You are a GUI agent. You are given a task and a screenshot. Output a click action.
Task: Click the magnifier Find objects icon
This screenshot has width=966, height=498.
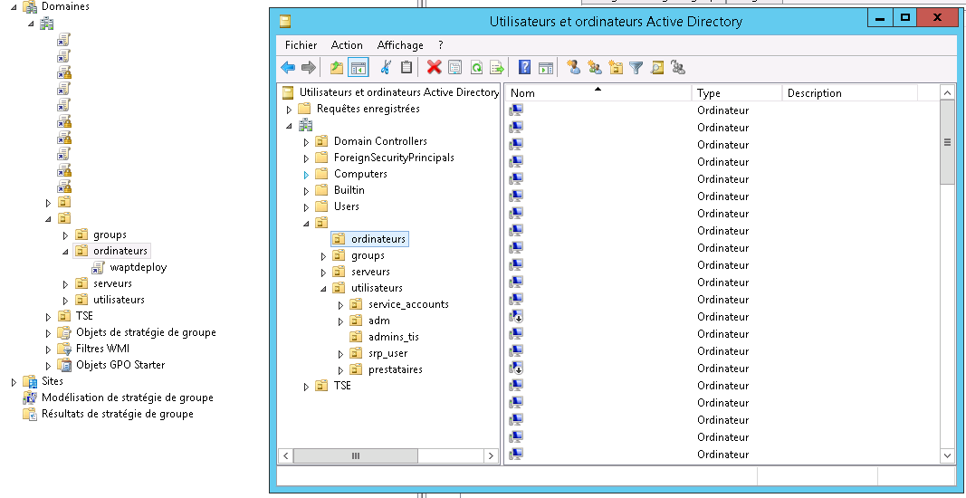pyautogui.click(x=656, y=67)
